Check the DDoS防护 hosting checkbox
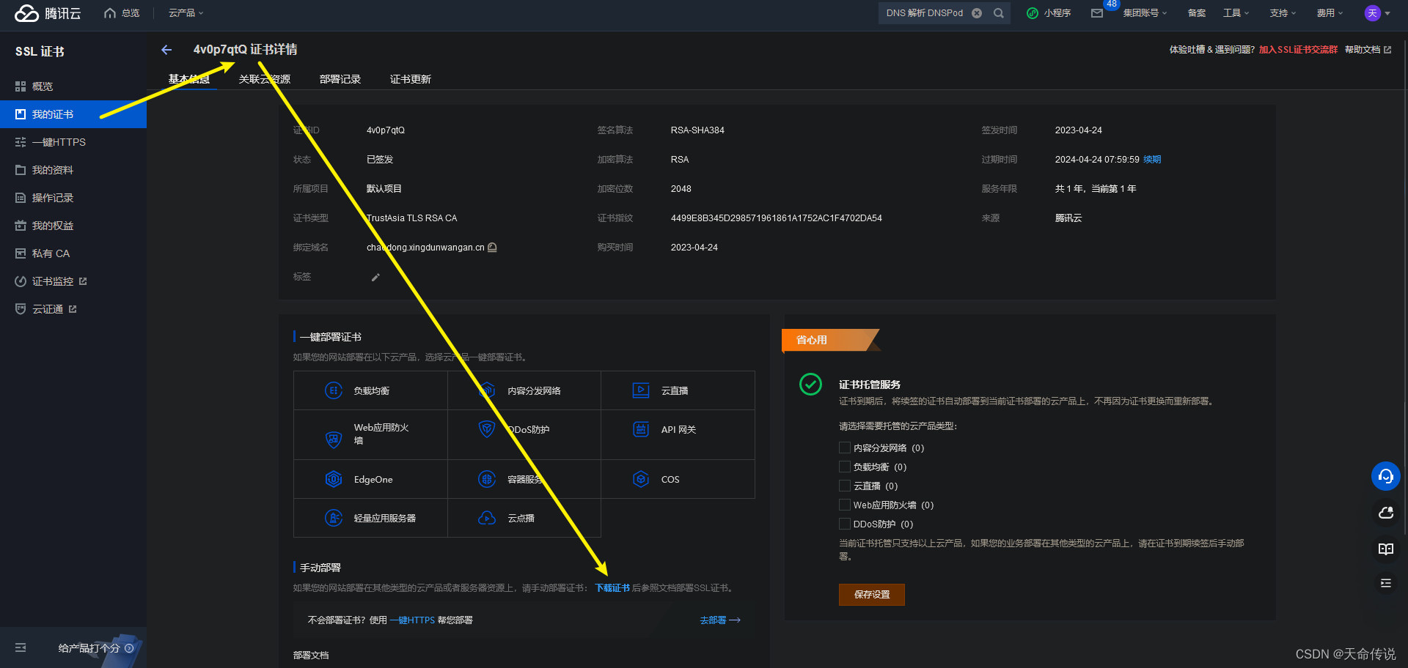The height and width of the screenshot is (668, 1408). [x=844, y=524]
